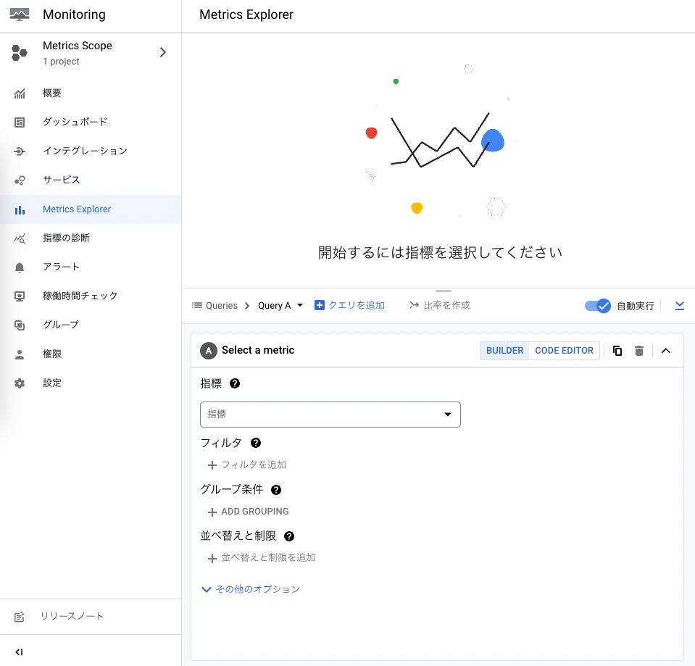Open help for グループ条件
This screenshot has width=695, height=666.
[276, 490]
